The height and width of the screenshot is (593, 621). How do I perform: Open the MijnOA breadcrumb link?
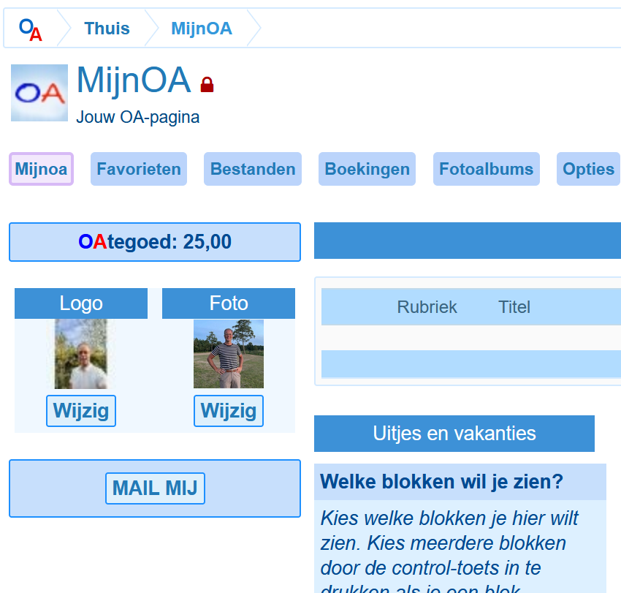click(x=201, y=29)
